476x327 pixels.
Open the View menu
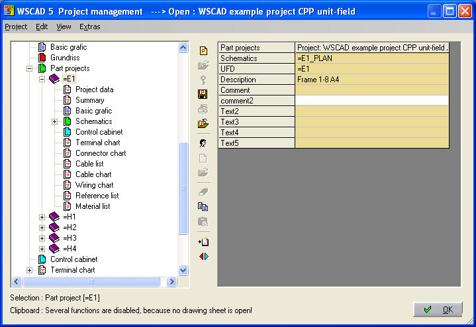[x=64, y=27]
